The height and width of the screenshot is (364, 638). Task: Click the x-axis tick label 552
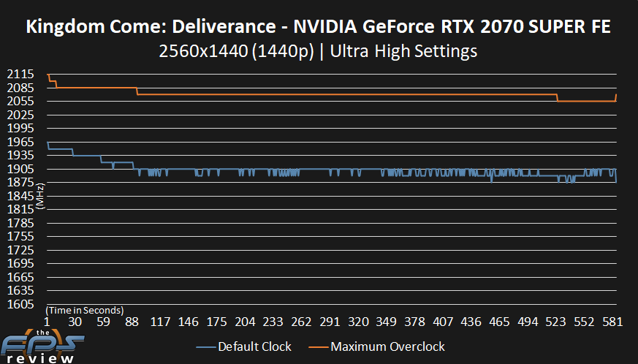point(585,322)
